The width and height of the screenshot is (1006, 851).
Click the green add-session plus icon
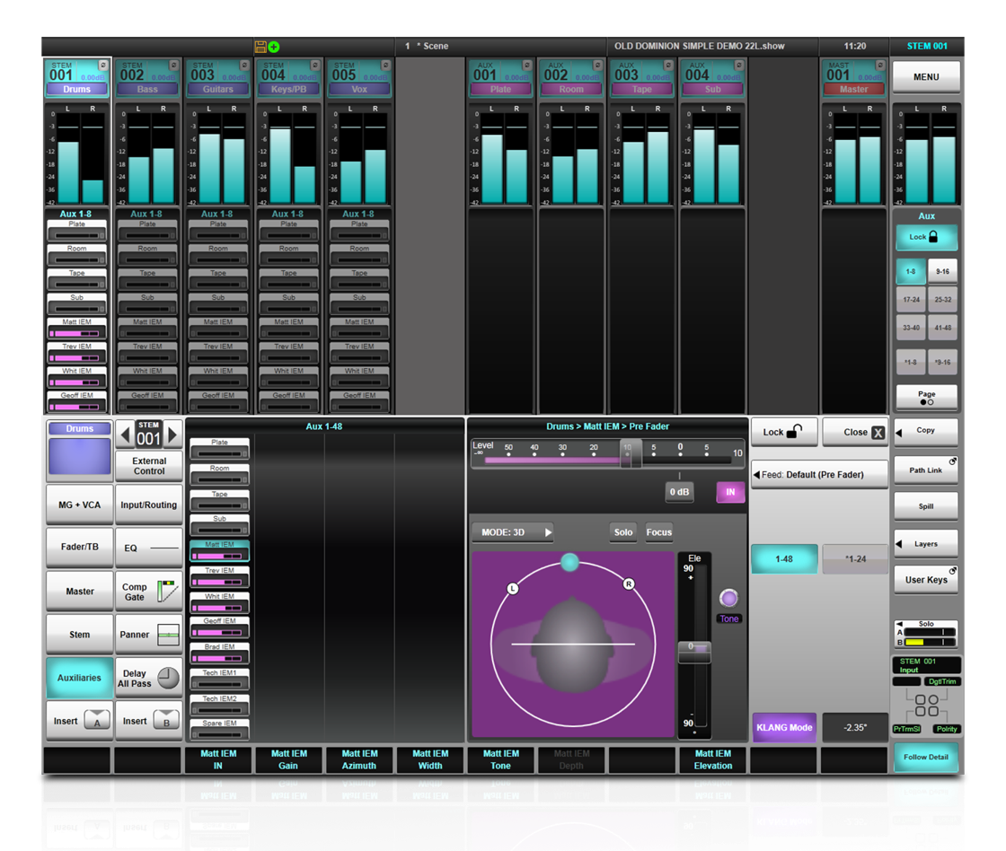(273, 47)
